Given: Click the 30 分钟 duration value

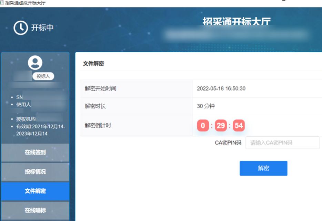Looking at the screenshot, I should tap(206, 106).
